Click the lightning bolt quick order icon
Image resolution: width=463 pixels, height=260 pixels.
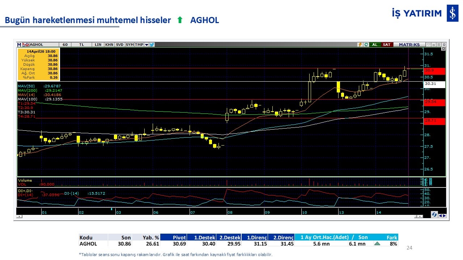(x=360, y=45)
